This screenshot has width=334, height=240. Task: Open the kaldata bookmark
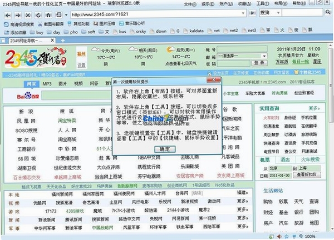point(194,31)
